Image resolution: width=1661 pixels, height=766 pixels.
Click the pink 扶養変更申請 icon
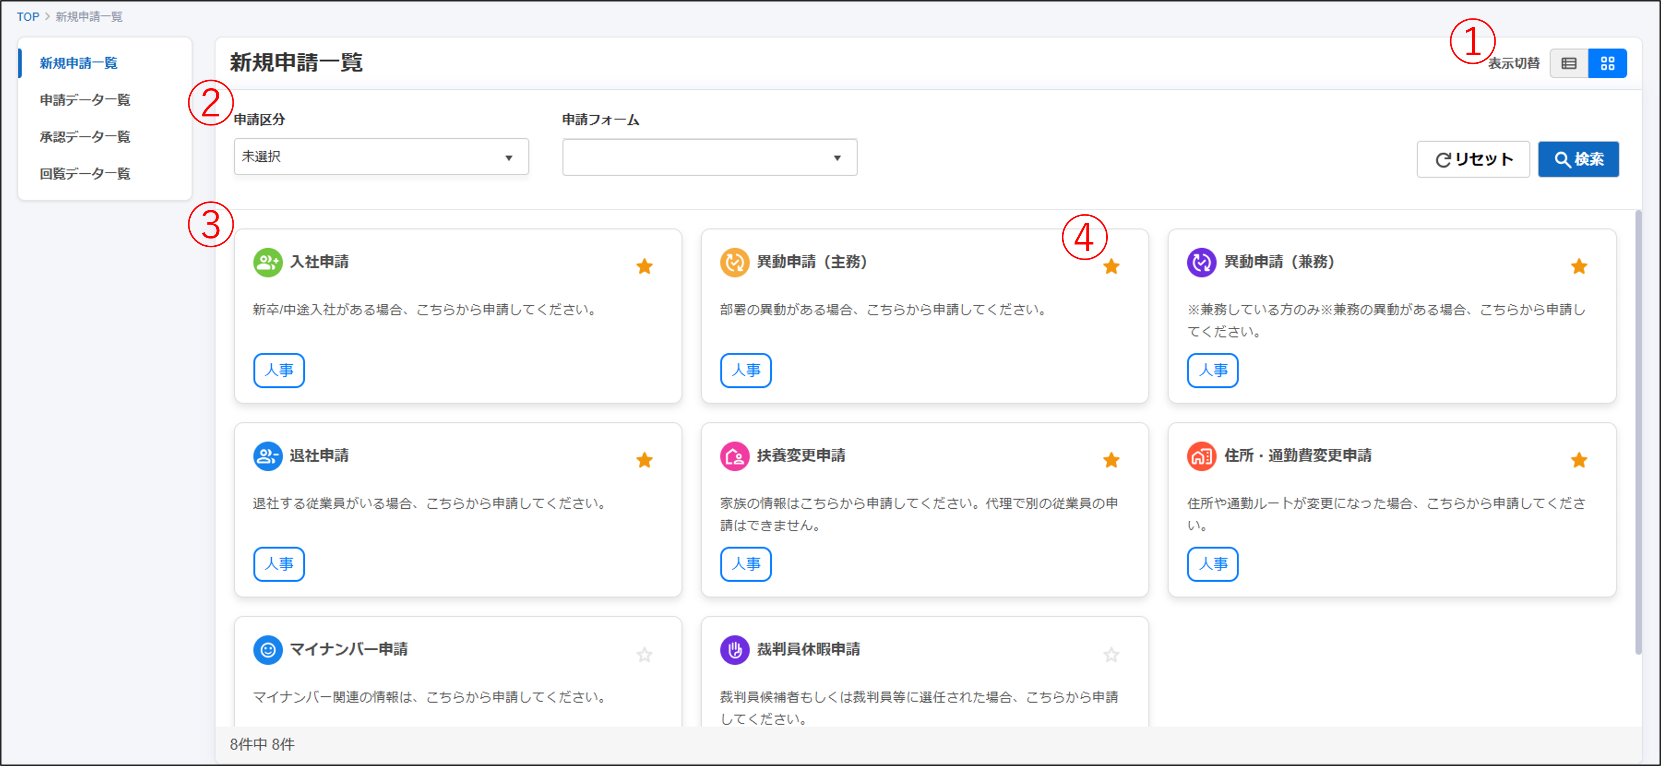[x=734, y=457]
